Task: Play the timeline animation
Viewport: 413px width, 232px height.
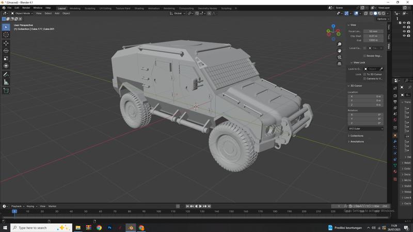Action: point(200,206)
